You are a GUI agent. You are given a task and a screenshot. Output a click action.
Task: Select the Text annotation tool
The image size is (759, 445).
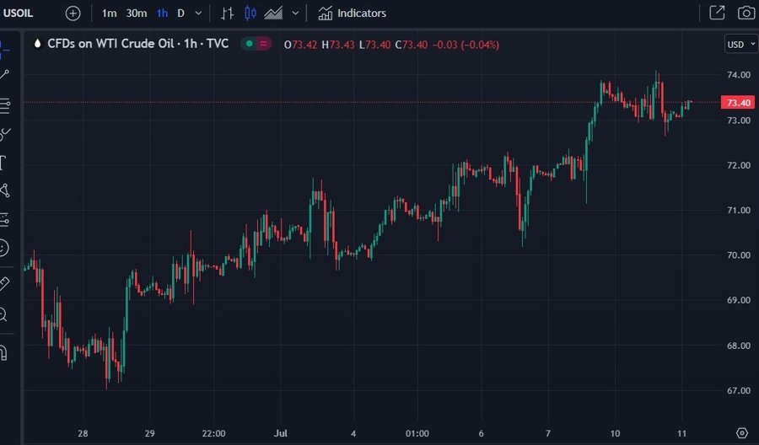[x=4, y=162]
